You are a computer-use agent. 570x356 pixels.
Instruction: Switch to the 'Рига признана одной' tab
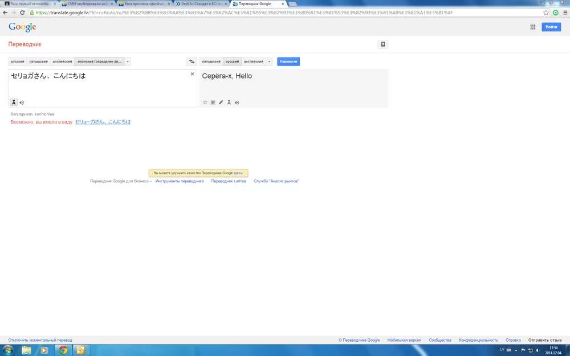144,3
